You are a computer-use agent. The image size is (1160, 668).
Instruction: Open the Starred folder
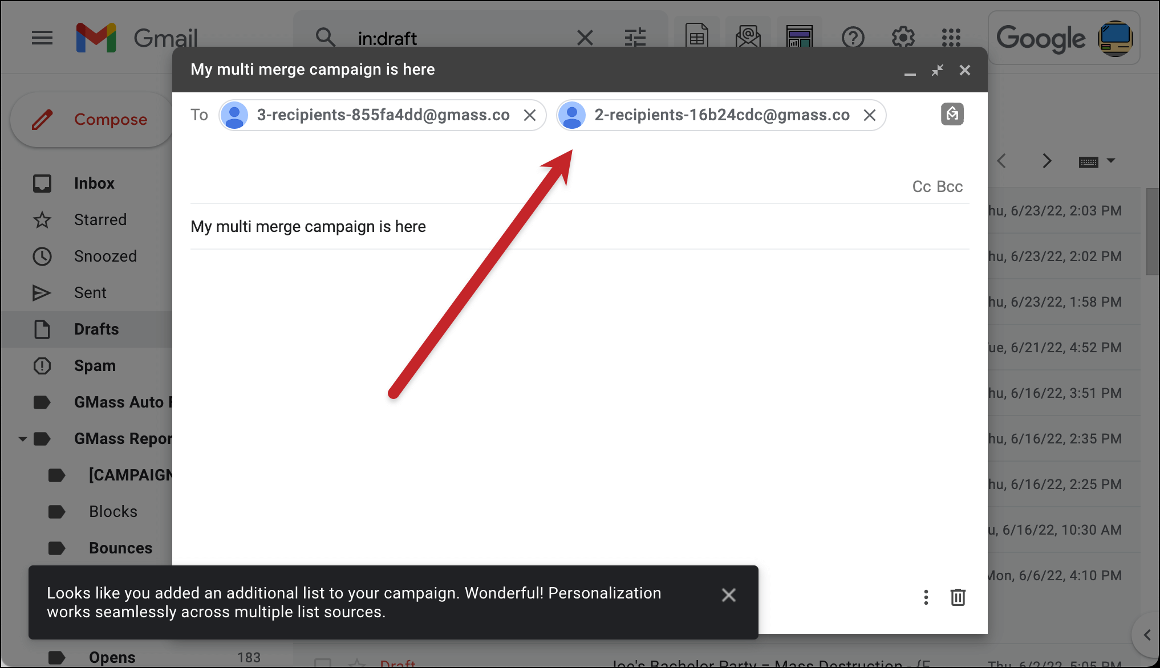coord(100,220)
